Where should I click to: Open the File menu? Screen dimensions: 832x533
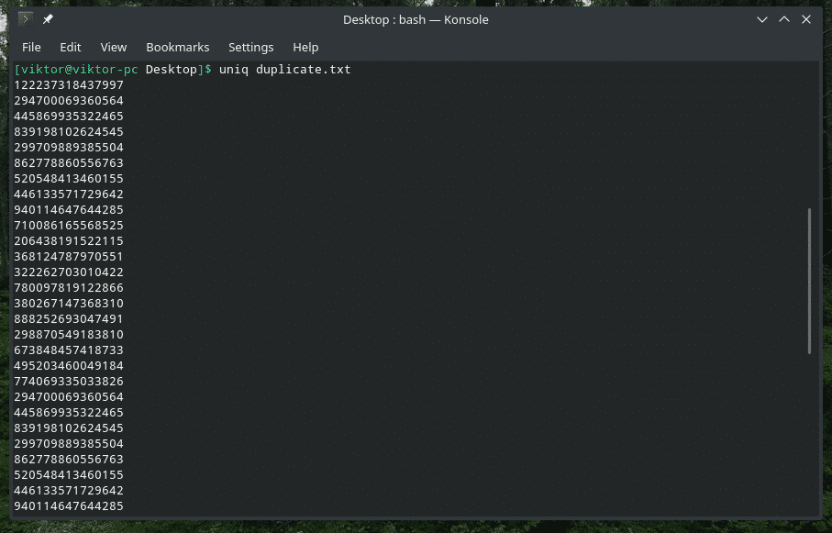click(31, 48)
